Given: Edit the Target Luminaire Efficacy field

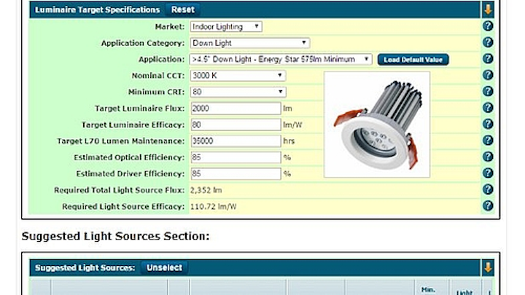Looking at the screenshot, I should coord(236,125).
